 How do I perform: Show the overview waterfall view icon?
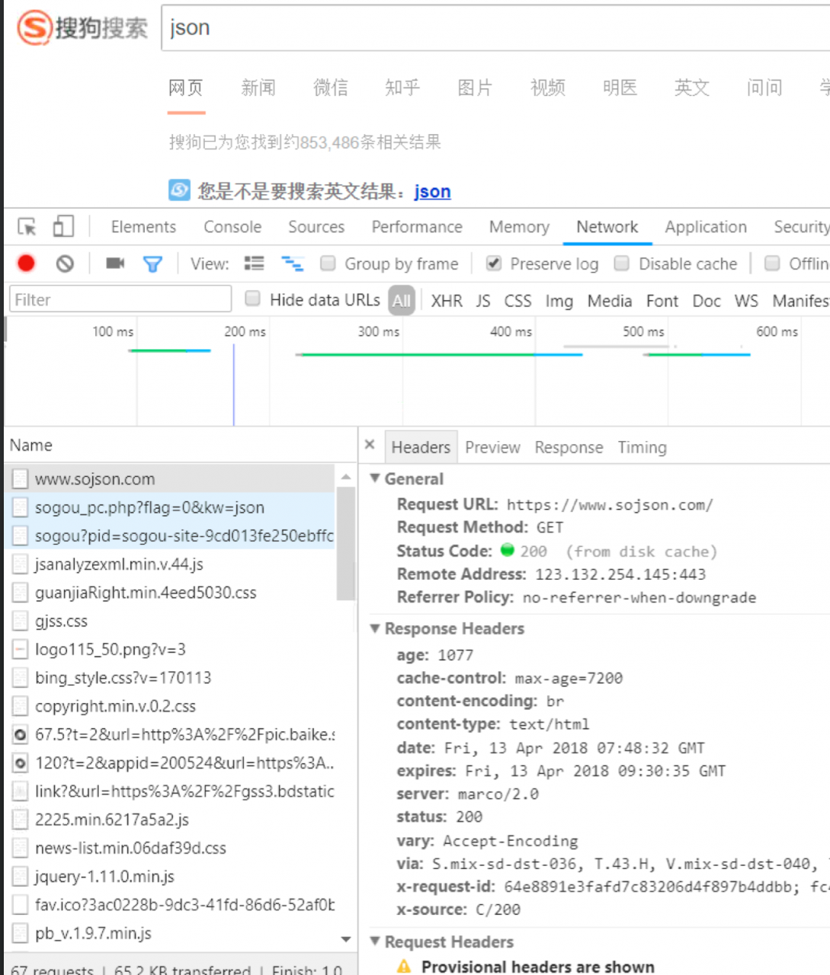(292, 264)
